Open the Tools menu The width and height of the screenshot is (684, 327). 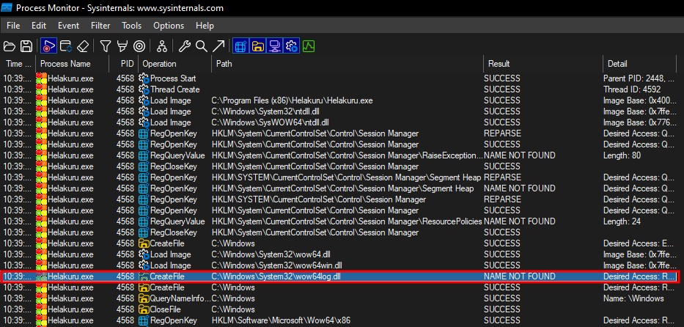click(132, 26)
